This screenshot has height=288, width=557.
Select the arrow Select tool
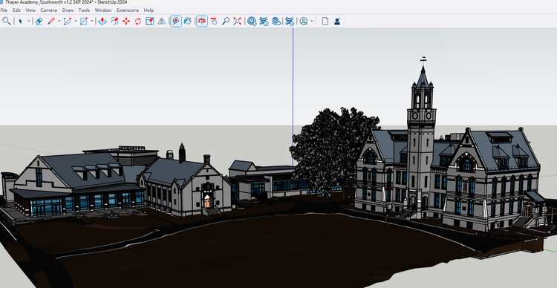[x=21, y=22]
